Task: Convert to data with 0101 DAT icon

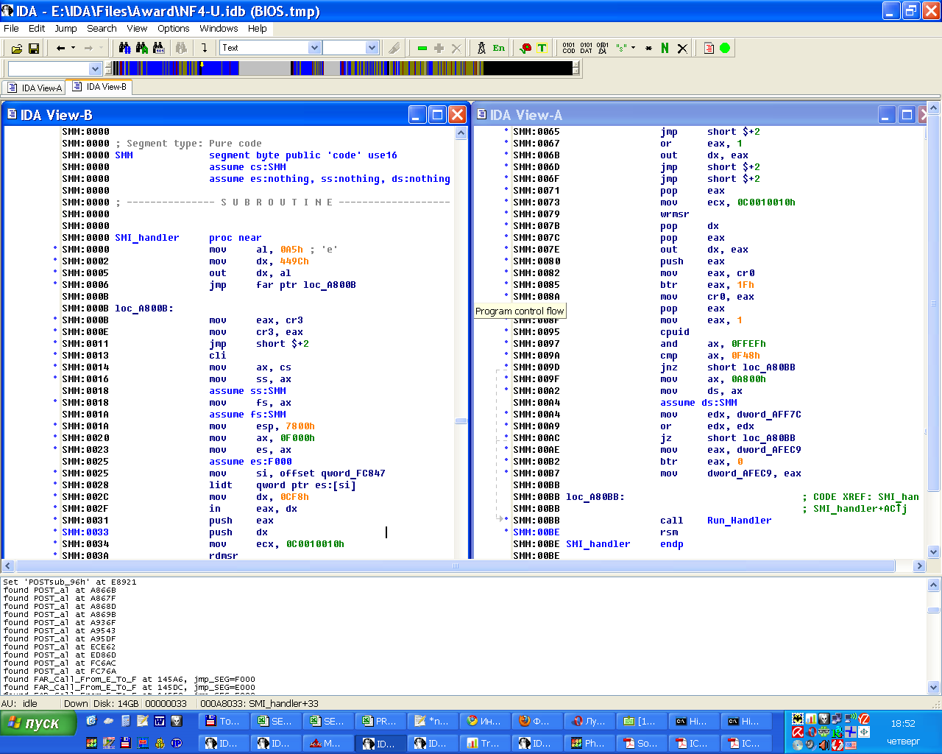Action: [x=586, y=49]
